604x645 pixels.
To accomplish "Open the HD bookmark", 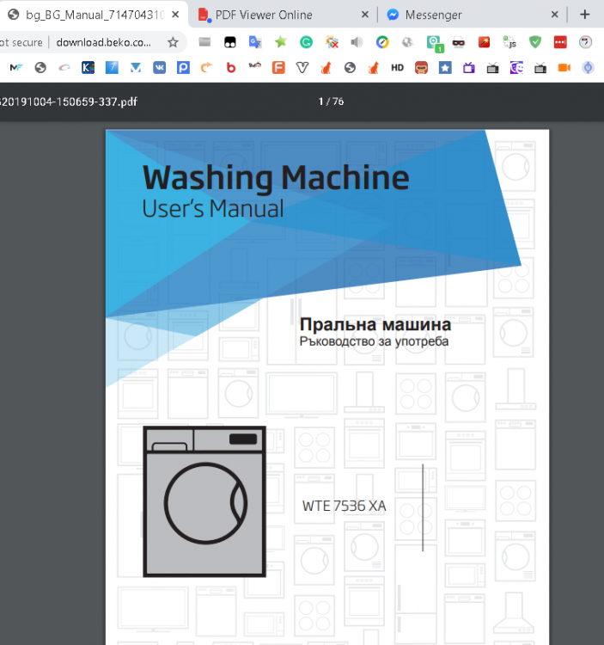I will click(x=397, y=67).
